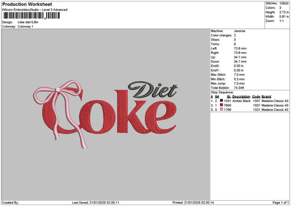Click the Width value '5.81 in'
This screenshot has width=291, height=206.
tap(284, 17)
